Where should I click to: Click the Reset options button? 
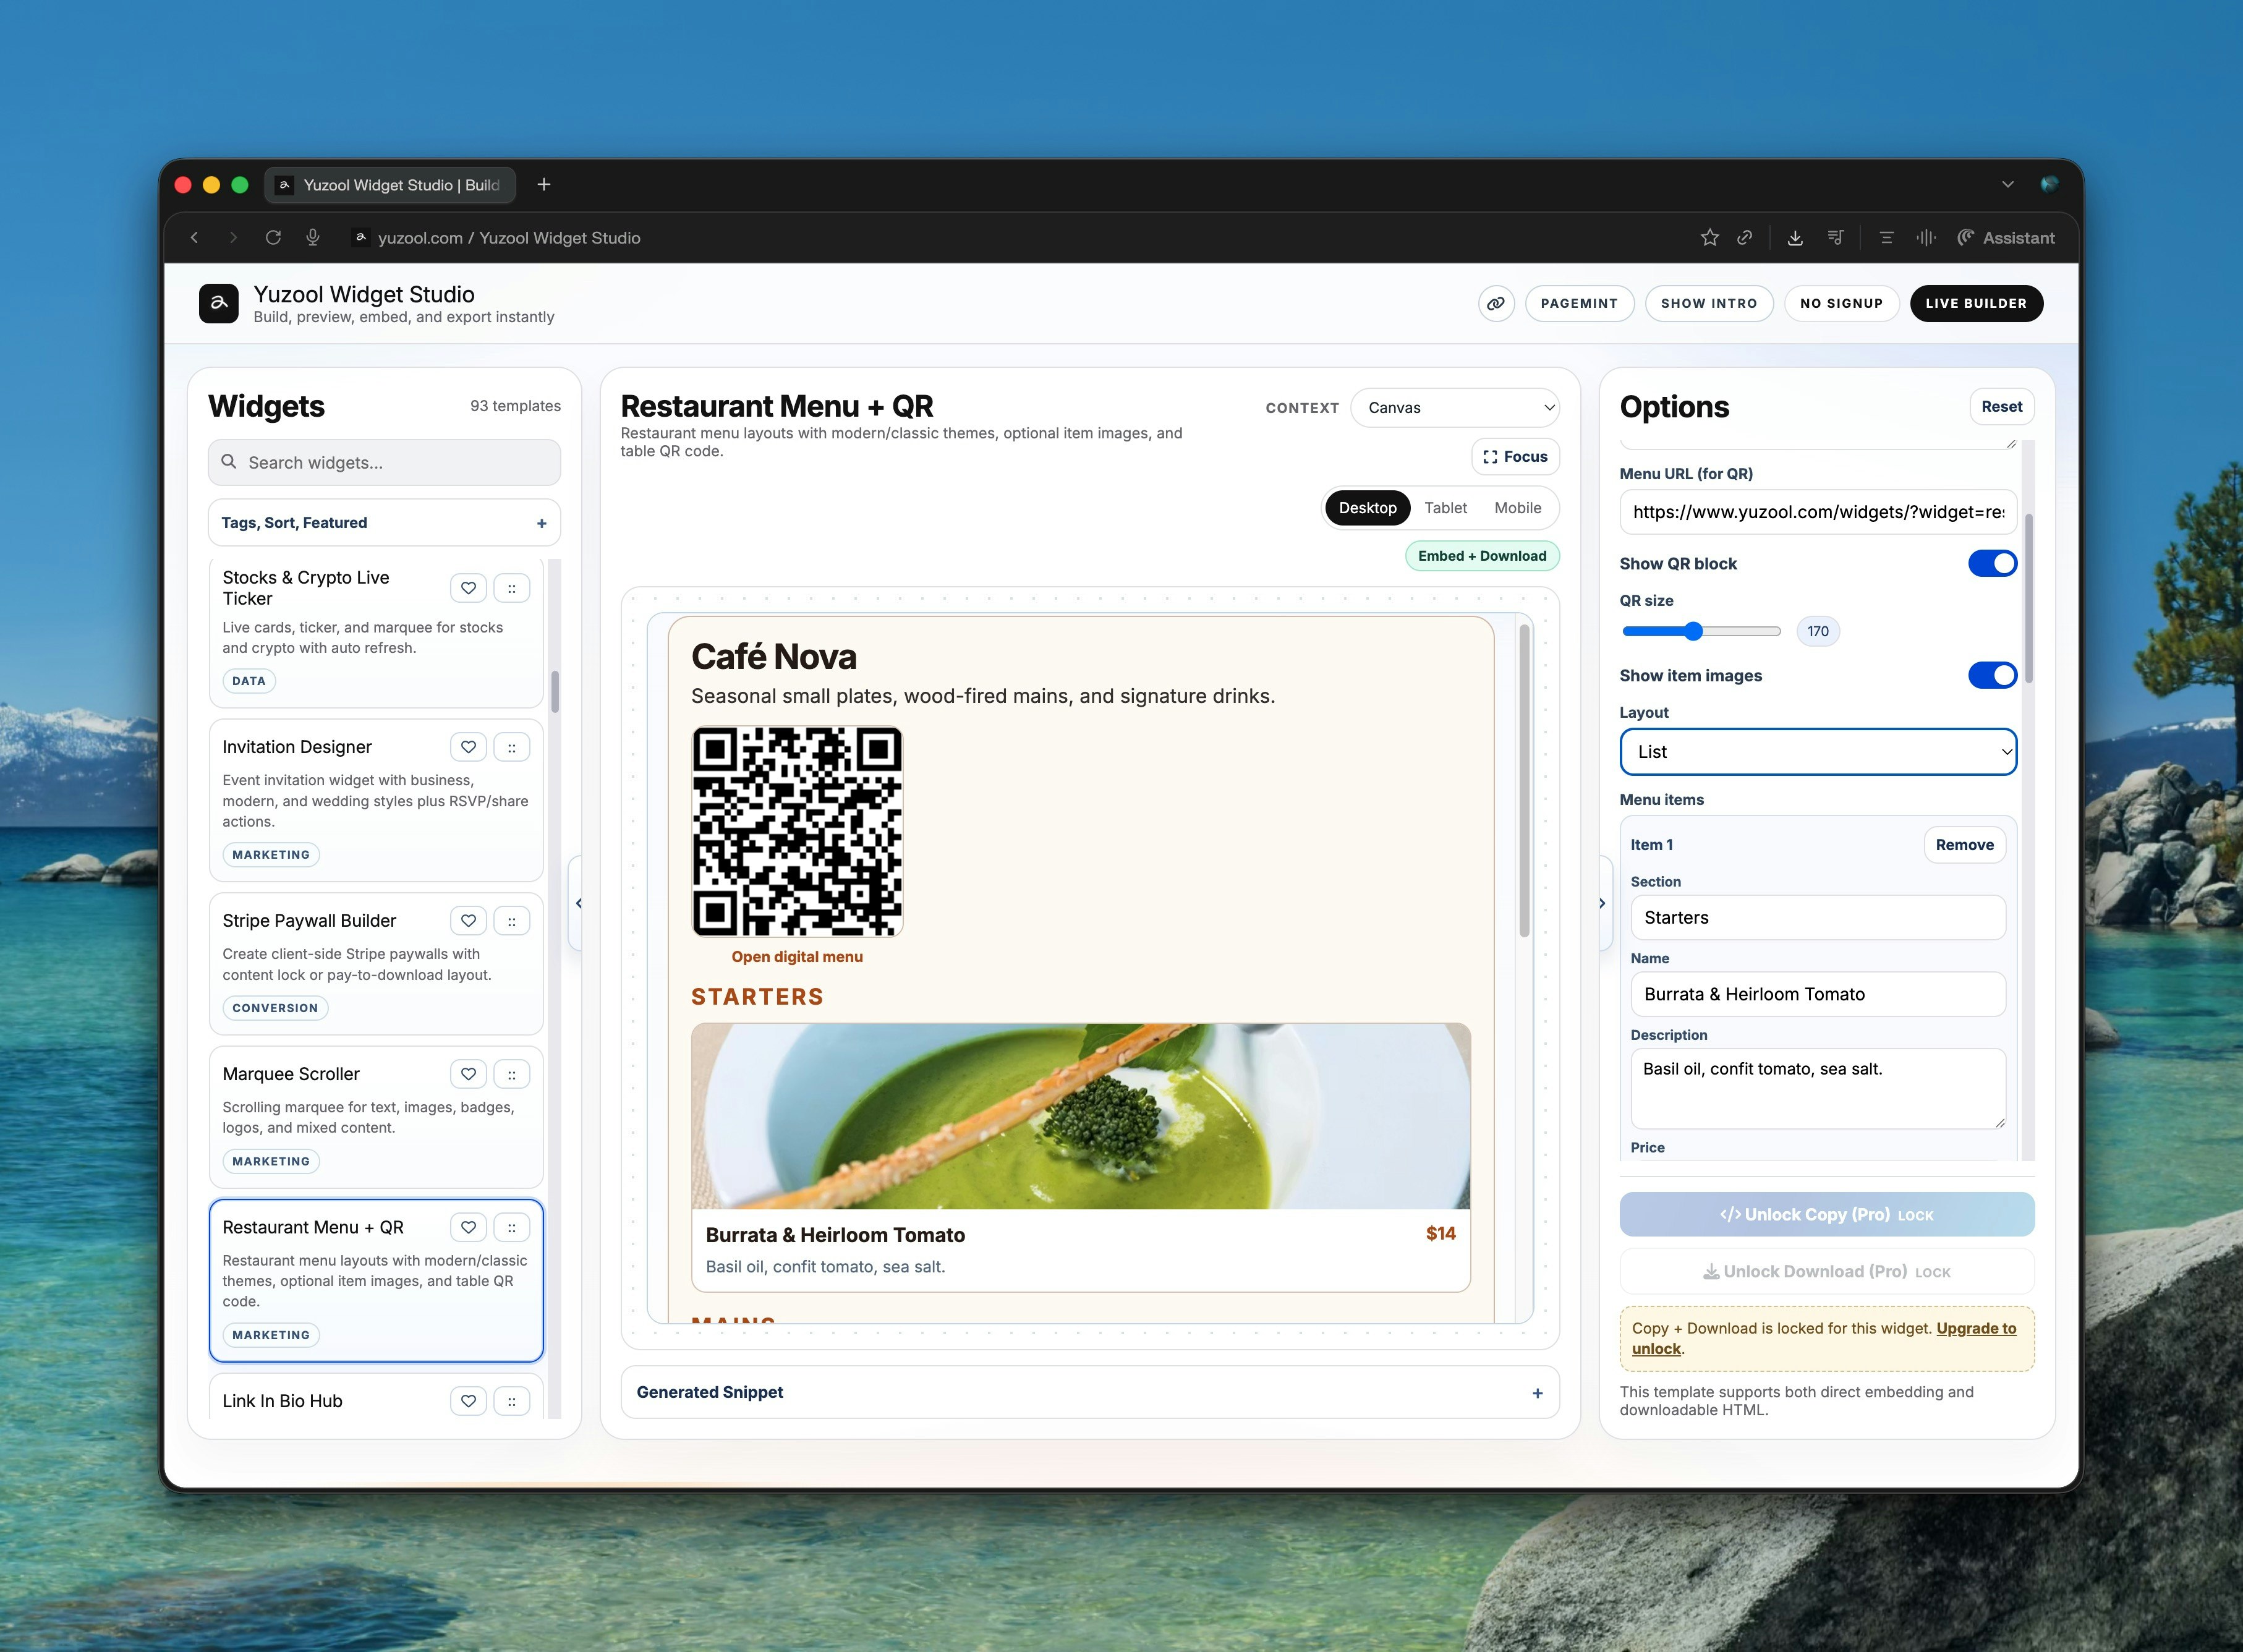point(2001,407)
